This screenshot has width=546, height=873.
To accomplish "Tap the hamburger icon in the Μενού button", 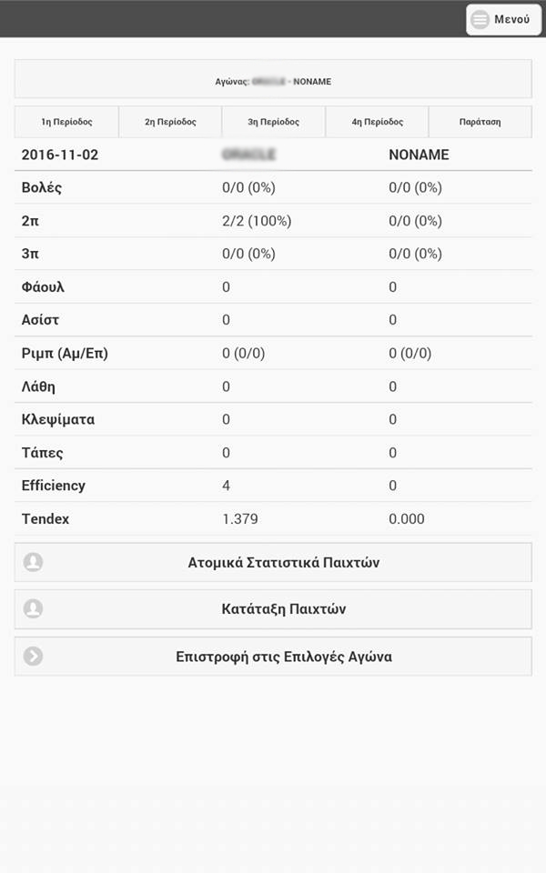I will pos(480,19).
